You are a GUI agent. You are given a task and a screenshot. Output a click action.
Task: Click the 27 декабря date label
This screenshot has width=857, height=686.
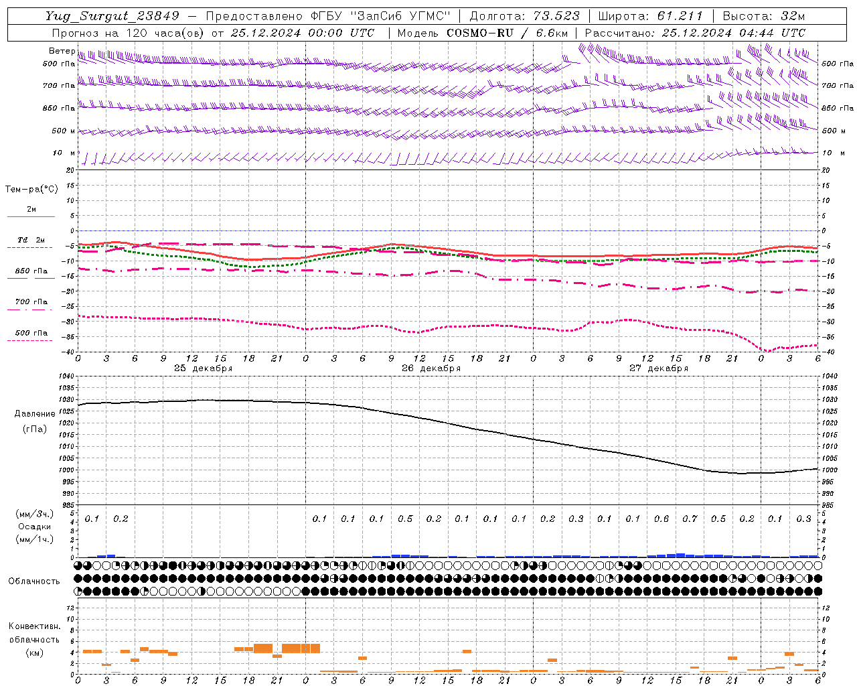pos(659,368)
